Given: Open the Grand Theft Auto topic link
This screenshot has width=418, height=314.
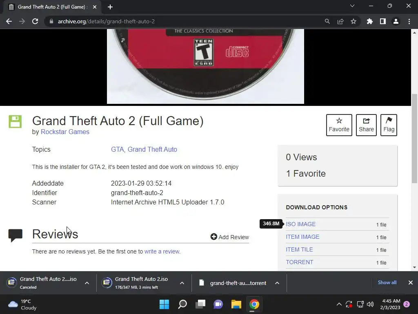Looking at the screenshot, I should pyautogui.click(x=152, y=149).
